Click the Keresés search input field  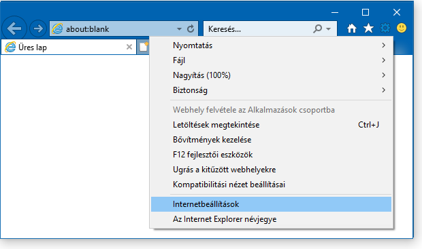click(258, 28)
